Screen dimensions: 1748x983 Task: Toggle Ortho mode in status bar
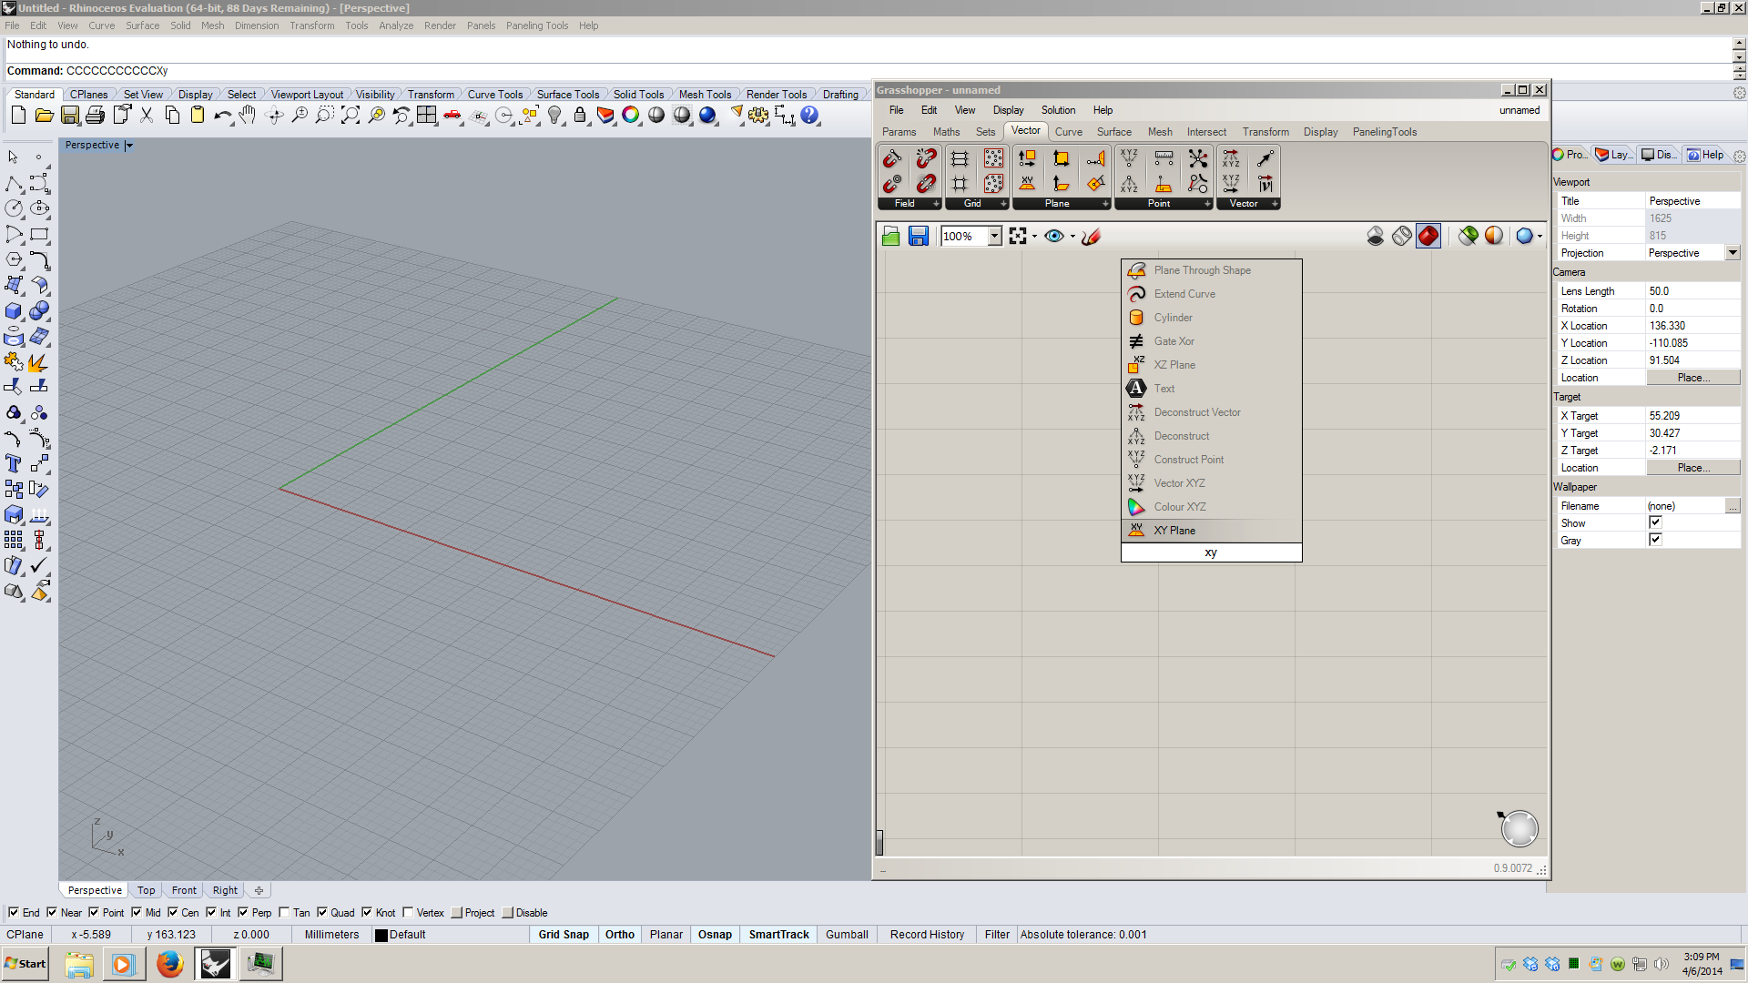(x=620, y=935)
